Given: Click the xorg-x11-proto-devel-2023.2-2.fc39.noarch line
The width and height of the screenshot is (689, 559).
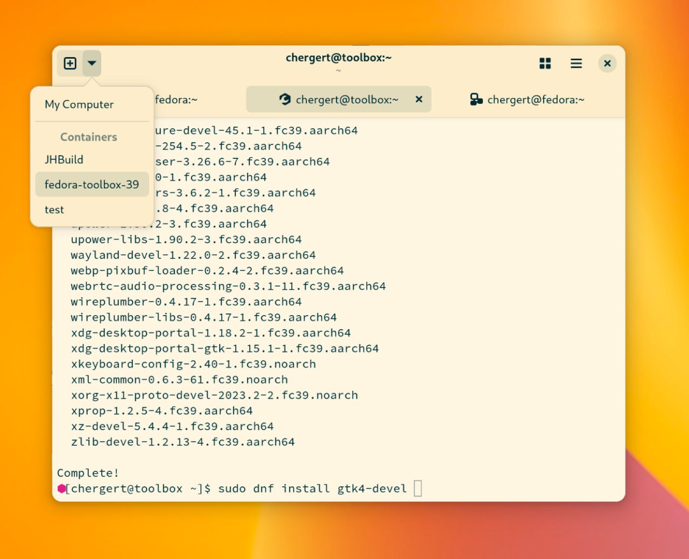Looking at the screenshot, I should [x=214, y=395].
